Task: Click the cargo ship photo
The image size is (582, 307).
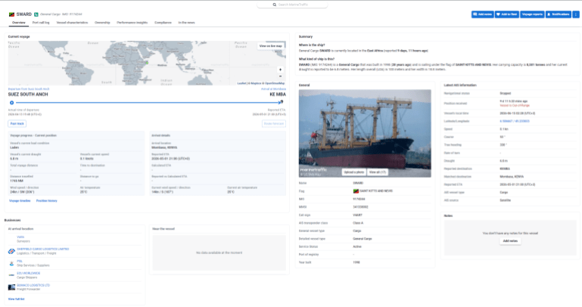Action: click(365, 134)
